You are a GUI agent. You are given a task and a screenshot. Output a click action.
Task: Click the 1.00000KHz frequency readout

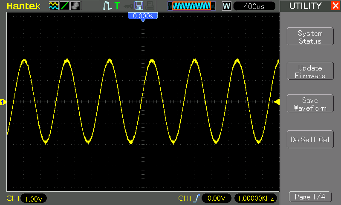(256, 198)
